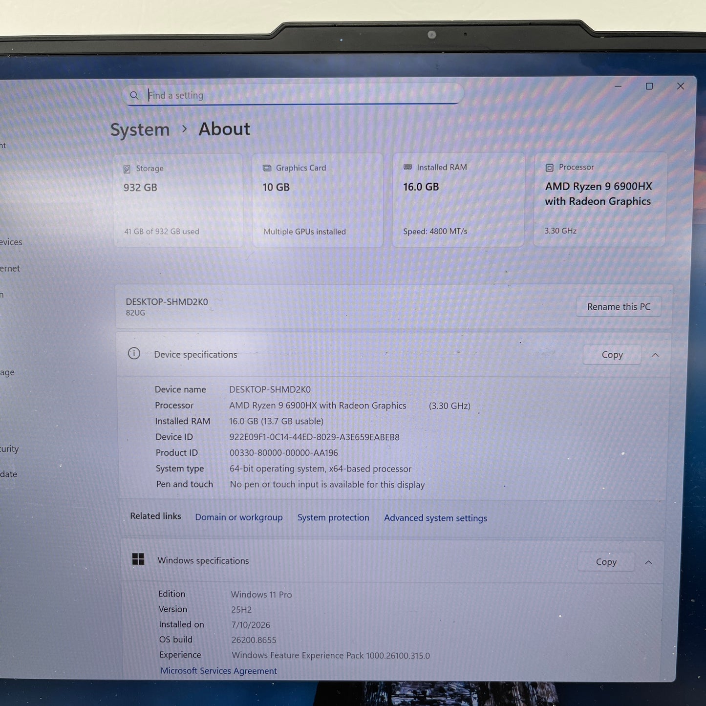Click the Multiple GPUs installed text
Screen dimensions: 706x706
(x=304, y=232)
